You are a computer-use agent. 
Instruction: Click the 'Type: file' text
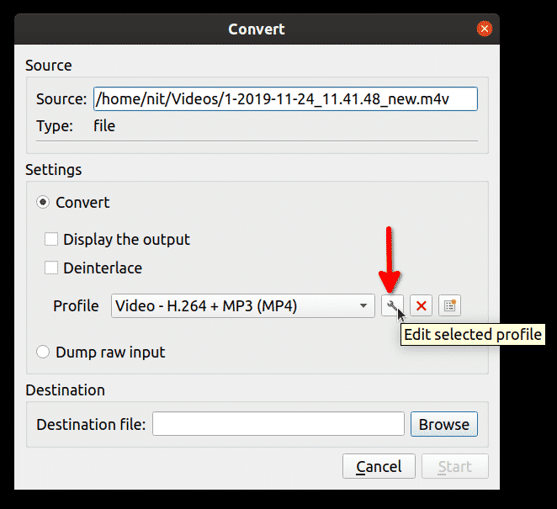(x=76, y=127)
